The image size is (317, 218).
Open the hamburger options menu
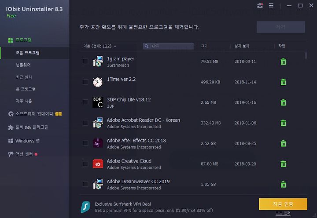point(271,6)
